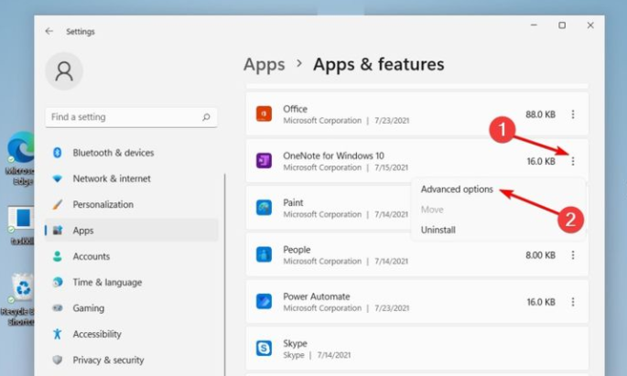627x376 pixels.
Task: Go to Bluetooth & devices settings
Action: [x=113, y=153]
